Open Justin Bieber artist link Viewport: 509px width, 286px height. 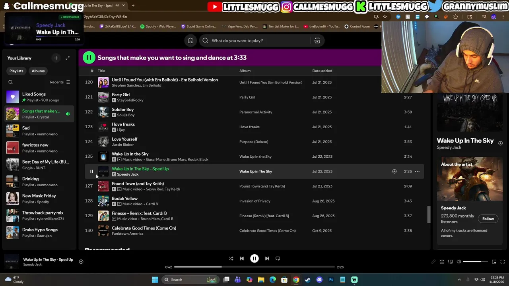(123, 145)
